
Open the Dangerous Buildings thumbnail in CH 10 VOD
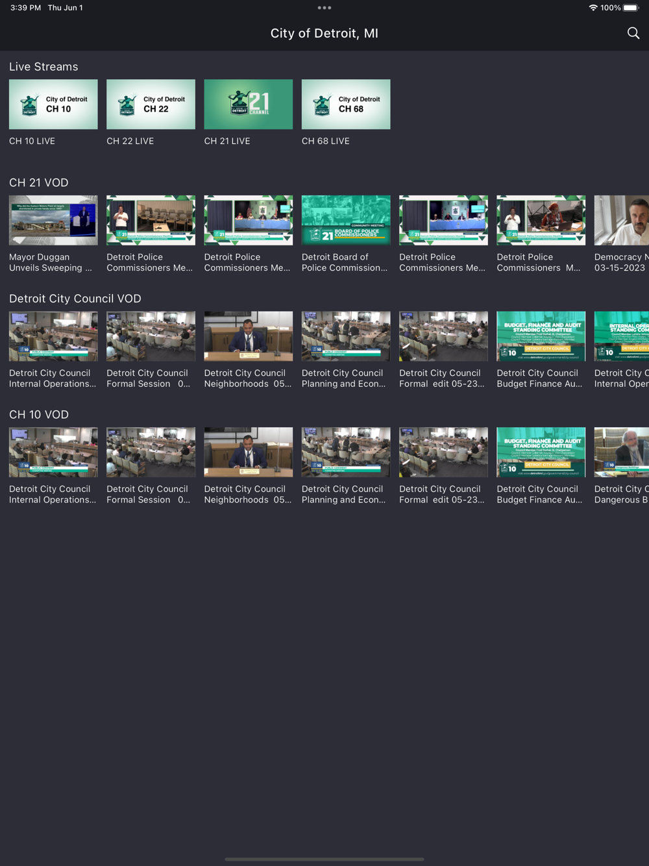point(622,452)
